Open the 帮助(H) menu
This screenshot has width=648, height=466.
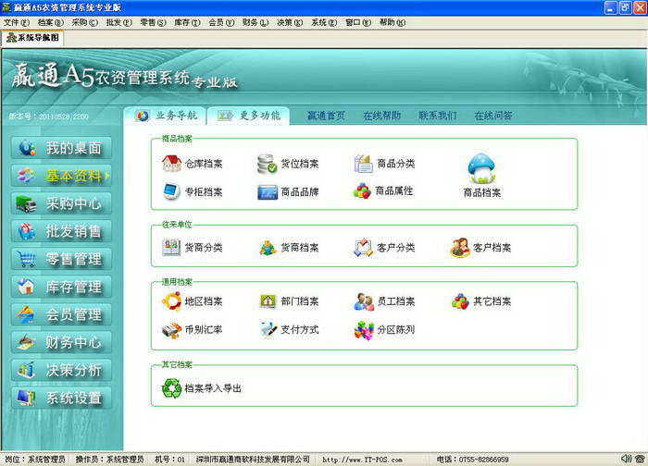pyautogui.click(x=393, y=22)
